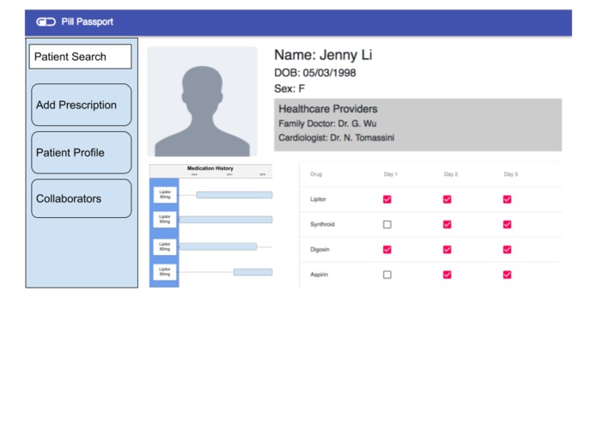Click the Pill Passport pill logo icon
This screenshot has width=597, height=424.
[x=46, y=21]
